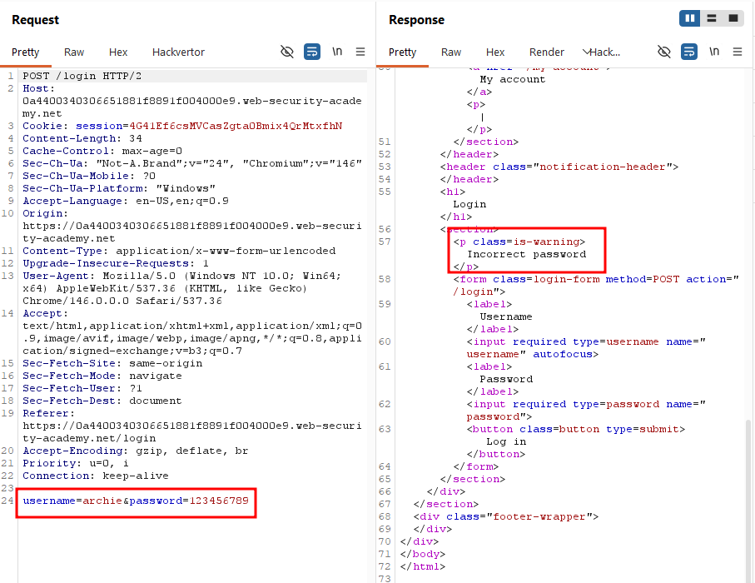755x583 pixels.
Task: Click the form class=login-form line
Action: click(x=596, y=280)
